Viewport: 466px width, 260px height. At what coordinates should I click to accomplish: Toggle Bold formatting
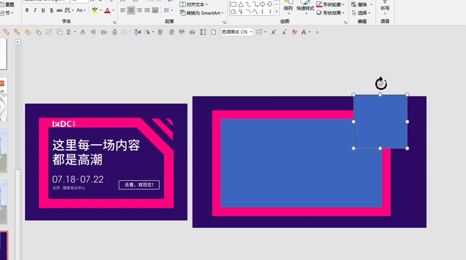[x=27, y=11]
